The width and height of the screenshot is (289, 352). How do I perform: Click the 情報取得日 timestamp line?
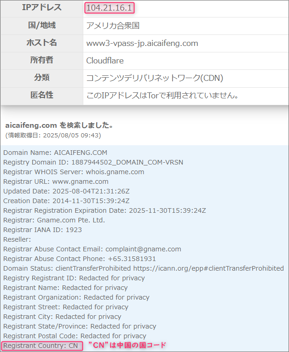click(53, 136)
